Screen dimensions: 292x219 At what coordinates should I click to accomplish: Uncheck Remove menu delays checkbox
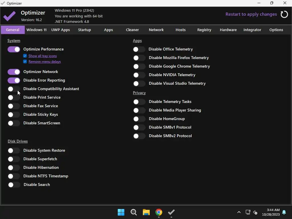click(25, 62)
